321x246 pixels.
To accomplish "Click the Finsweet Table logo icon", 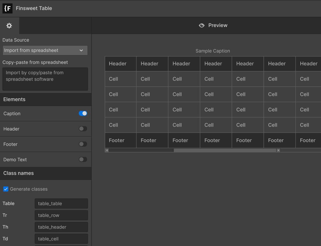I will click(7, 8).
